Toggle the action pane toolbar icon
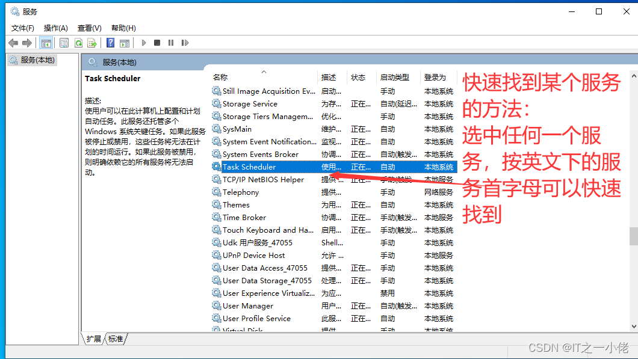The width and height of the screenshot is (638, 359). (x=125, y=43)
